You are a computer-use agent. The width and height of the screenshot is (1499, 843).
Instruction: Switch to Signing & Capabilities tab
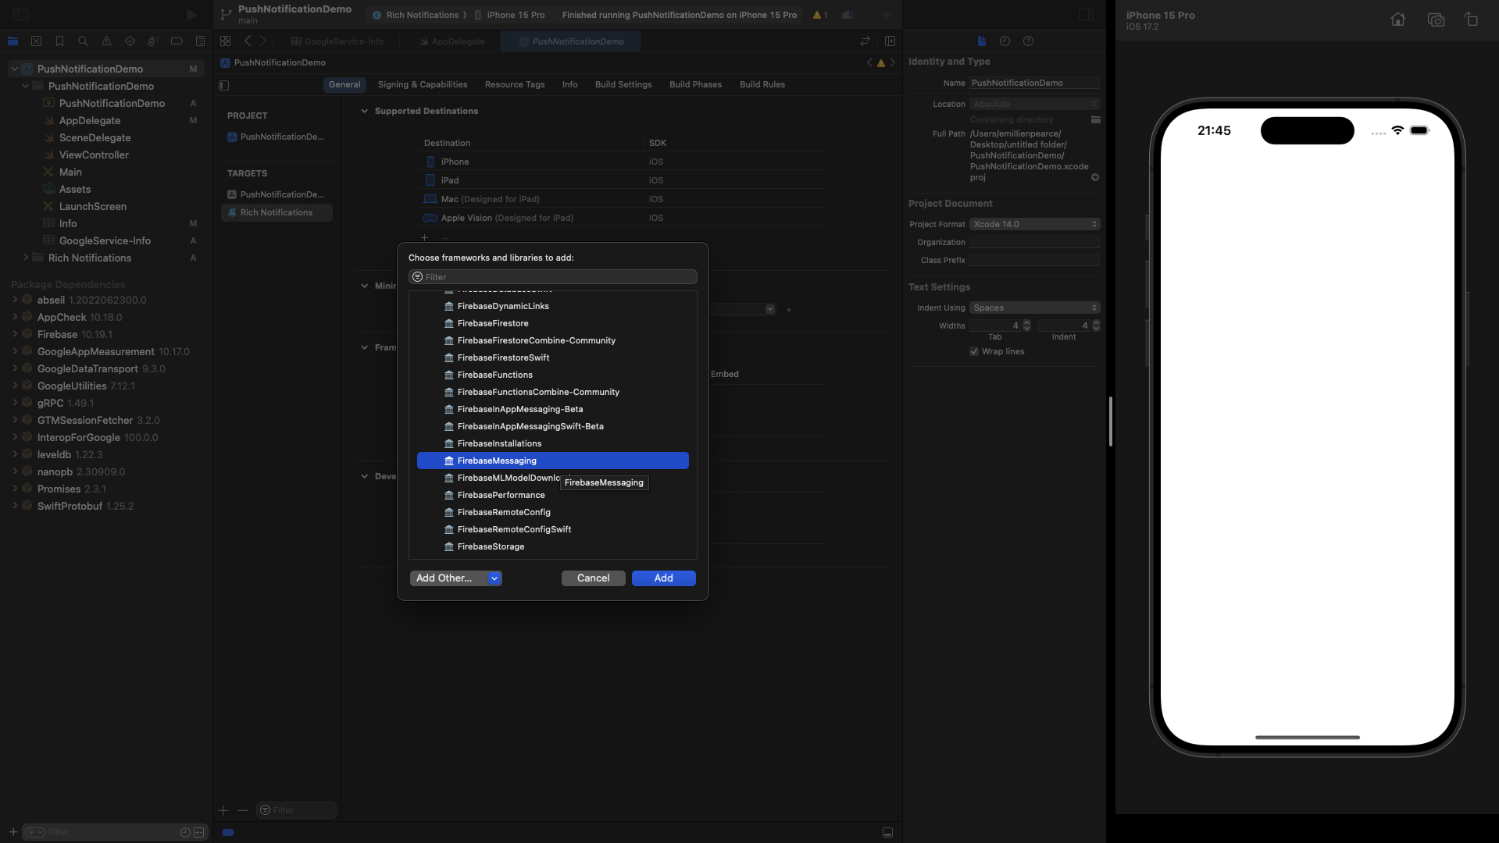(423, 84)
